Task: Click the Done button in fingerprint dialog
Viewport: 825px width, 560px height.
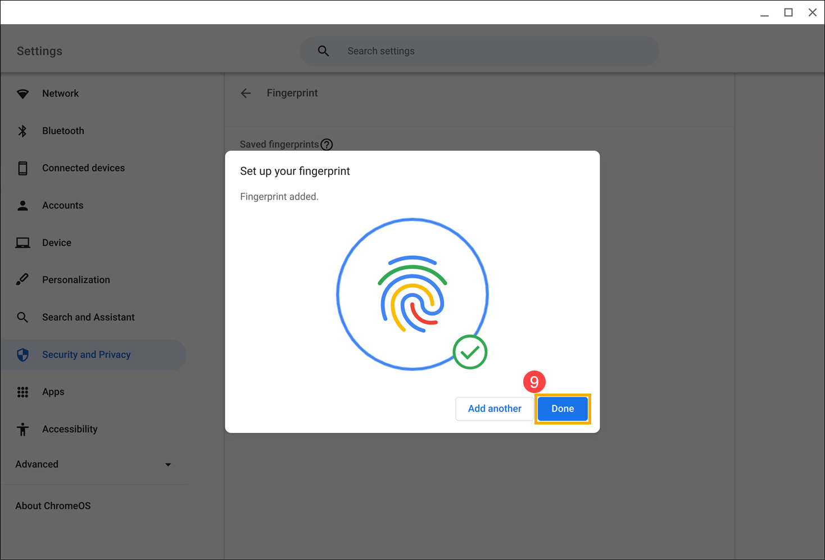Action: [x=563, y=409]
